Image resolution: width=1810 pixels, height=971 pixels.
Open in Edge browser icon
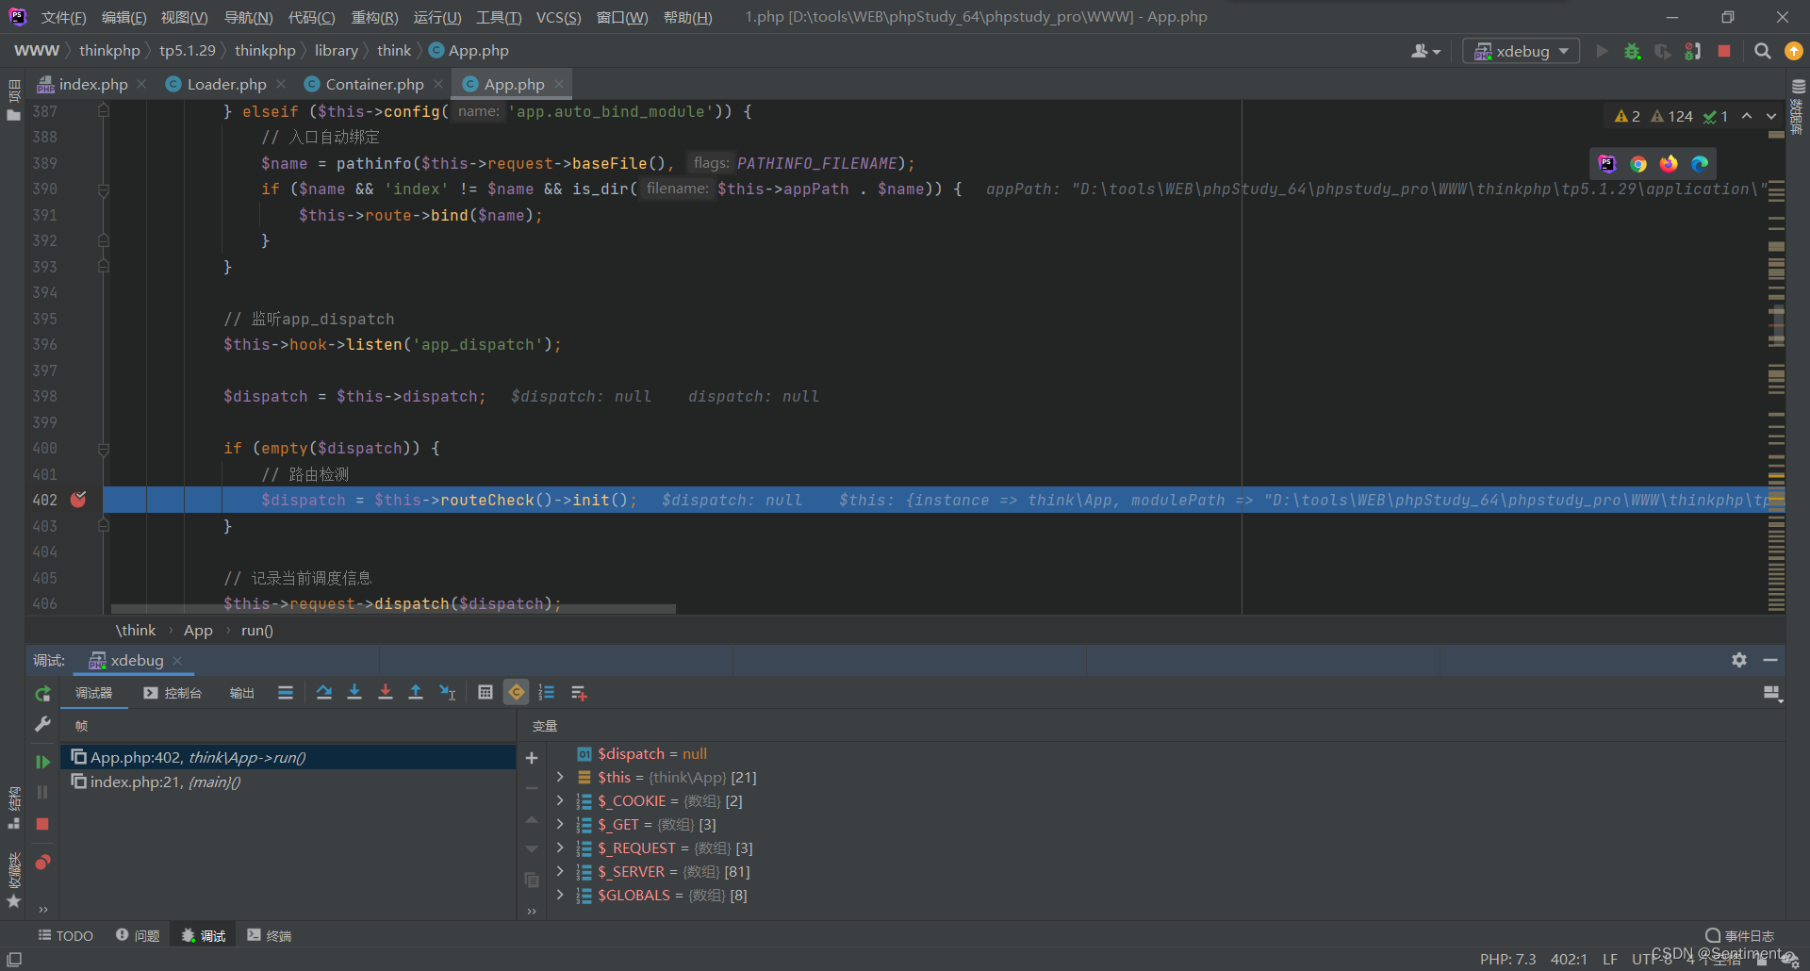[1700, 164]
